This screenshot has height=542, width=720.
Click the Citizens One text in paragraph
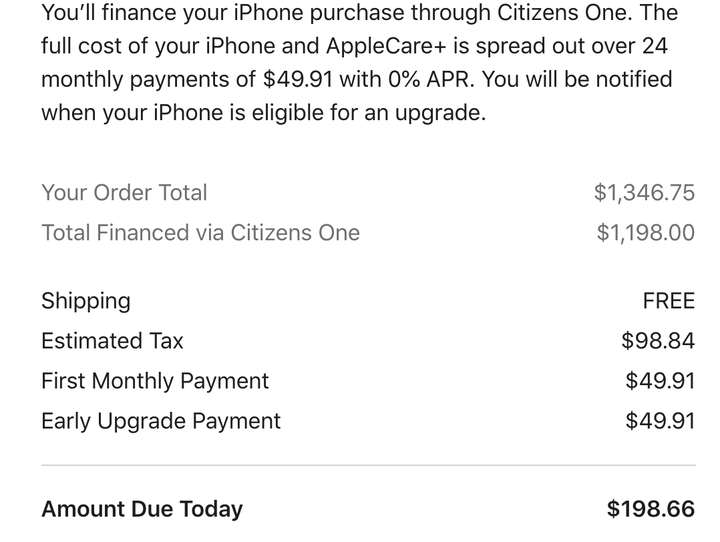tap(562, 13)
